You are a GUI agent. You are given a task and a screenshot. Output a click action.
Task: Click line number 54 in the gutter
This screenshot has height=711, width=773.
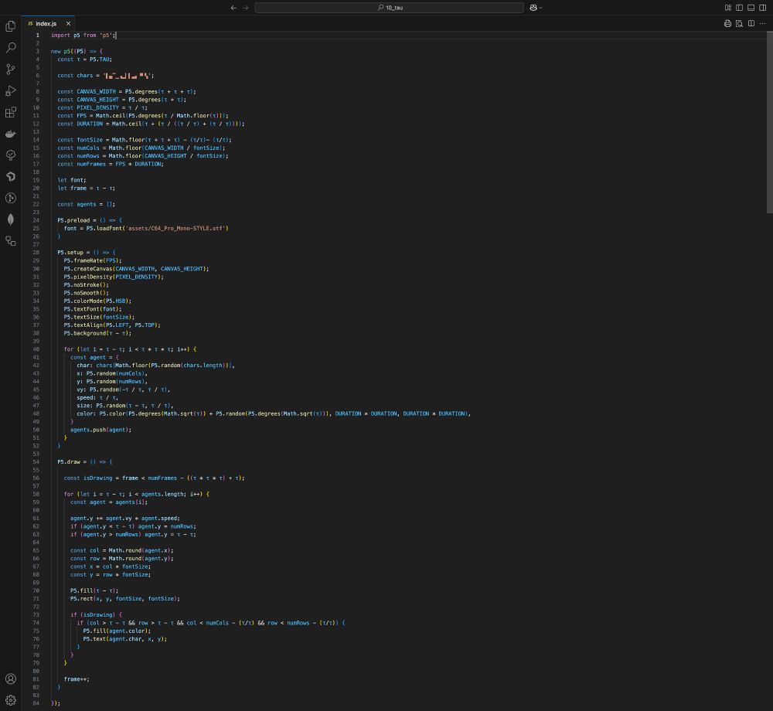coord(36,461)
